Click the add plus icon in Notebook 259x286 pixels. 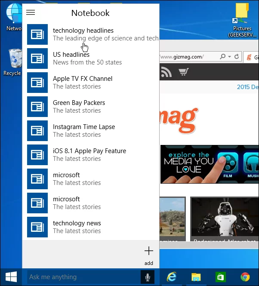(x=148, y=251)
